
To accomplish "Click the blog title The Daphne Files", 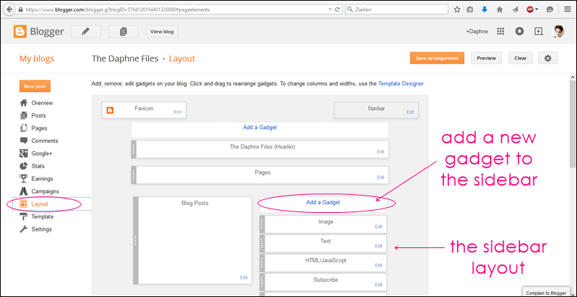I will coord(124,58).
